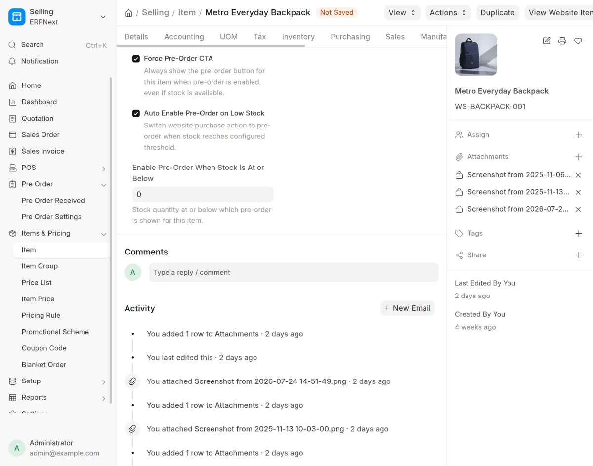Open Screenshot from 2026-07-24 14-51-49.png link
The height and width of the screenshot is (466, 593).
tap(270, 381)
